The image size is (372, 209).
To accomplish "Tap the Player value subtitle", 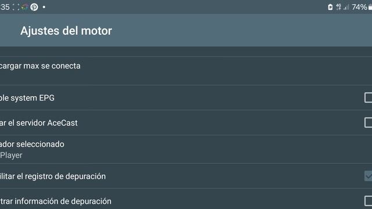I will point(11,155).
